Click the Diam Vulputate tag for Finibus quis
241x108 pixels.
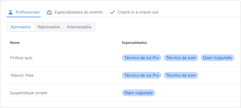[x=217, y=58]
